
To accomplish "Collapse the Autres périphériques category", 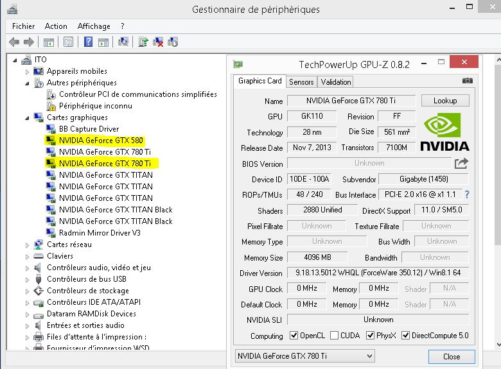I will pyautogui.click(x=27, y=83).
